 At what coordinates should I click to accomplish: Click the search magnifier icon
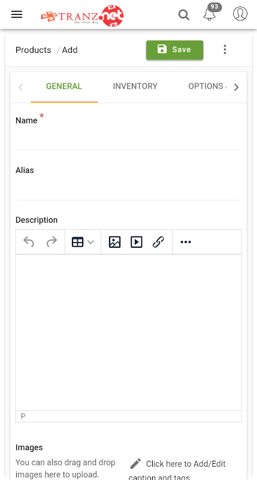pyautogui.click(x=184, y=14)
